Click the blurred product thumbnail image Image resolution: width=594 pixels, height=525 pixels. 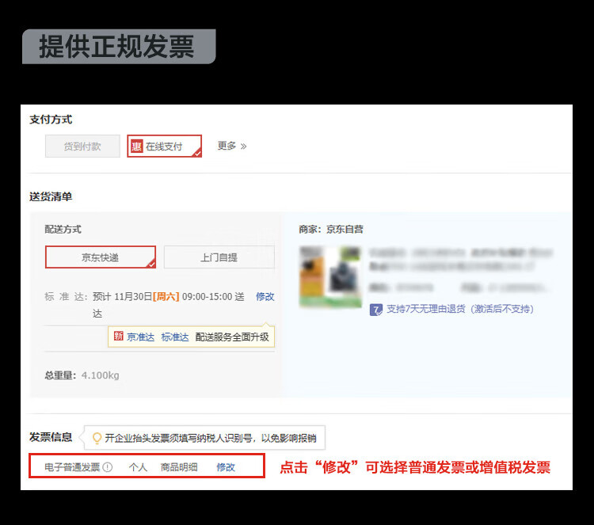pyautogui.click(x=330, y=276)
